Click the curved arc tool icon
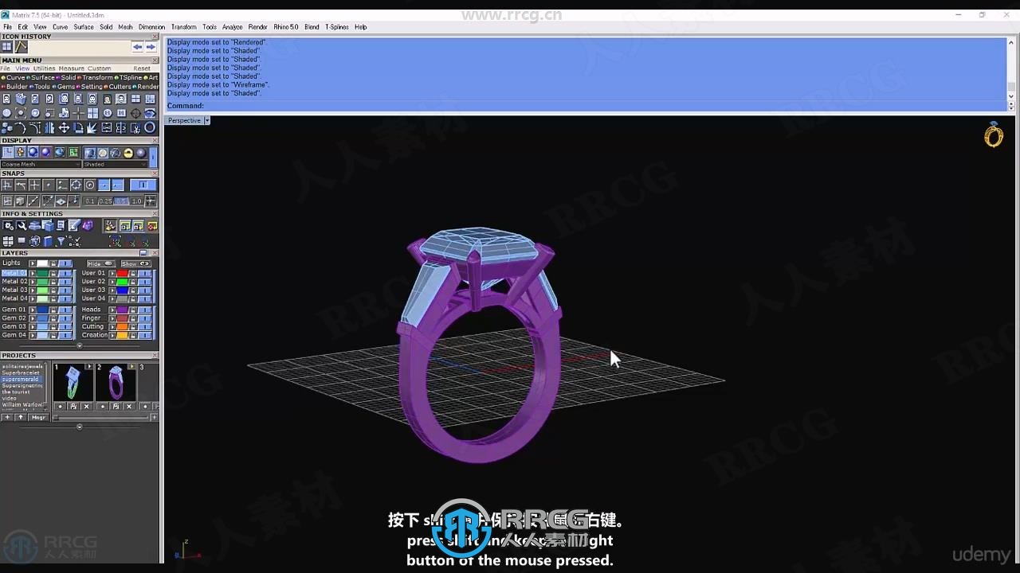1020x573 pixels. tap(20, 127)
